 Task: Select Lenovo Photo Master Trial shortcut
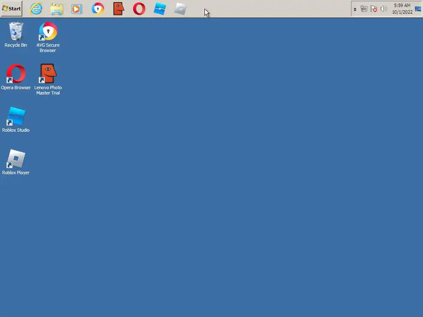click(48, 80)
